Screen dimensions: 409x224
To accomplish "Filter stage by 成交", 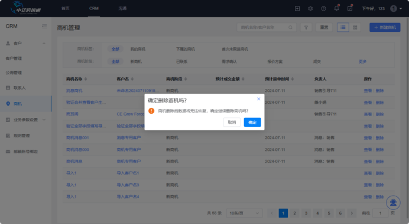I will [317, 61].
